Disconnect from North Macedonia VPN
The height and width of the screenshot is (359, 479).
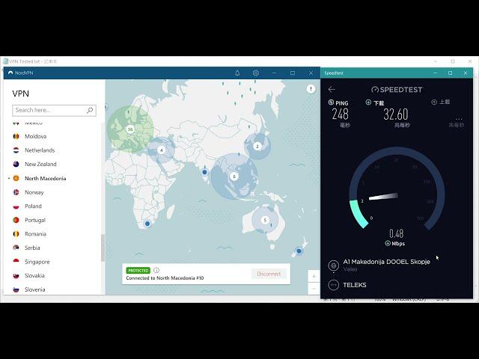(269, 274)
